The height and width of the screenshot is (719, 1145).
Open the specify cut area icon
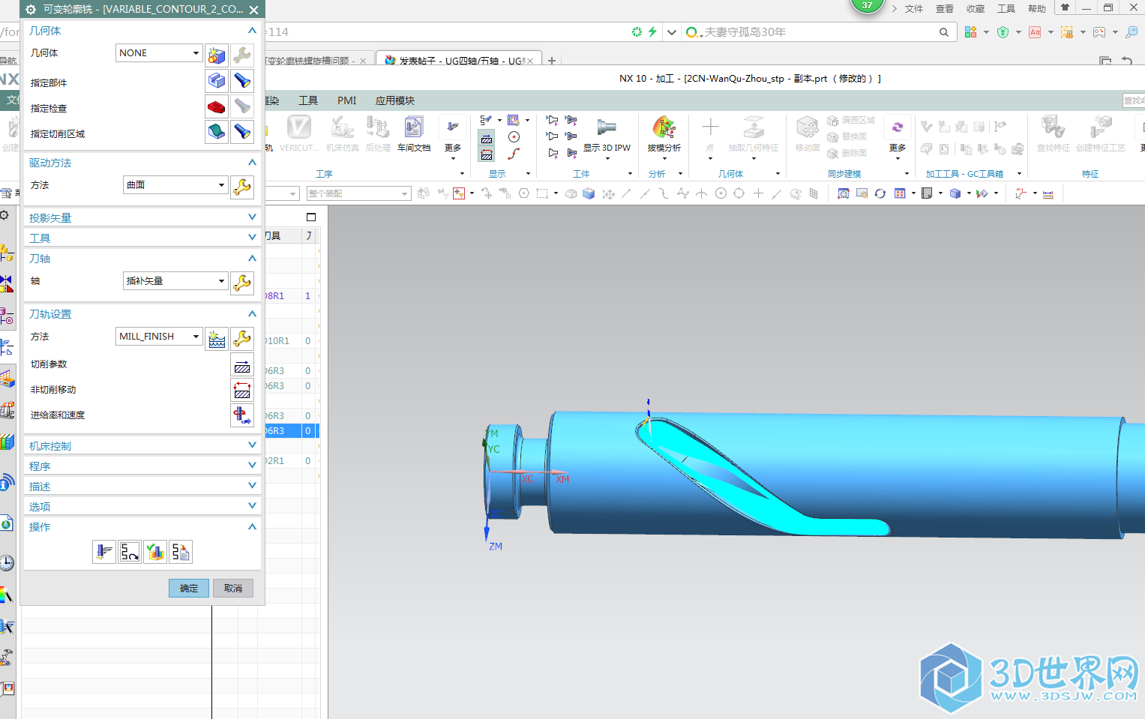click(x=217, y=132)
